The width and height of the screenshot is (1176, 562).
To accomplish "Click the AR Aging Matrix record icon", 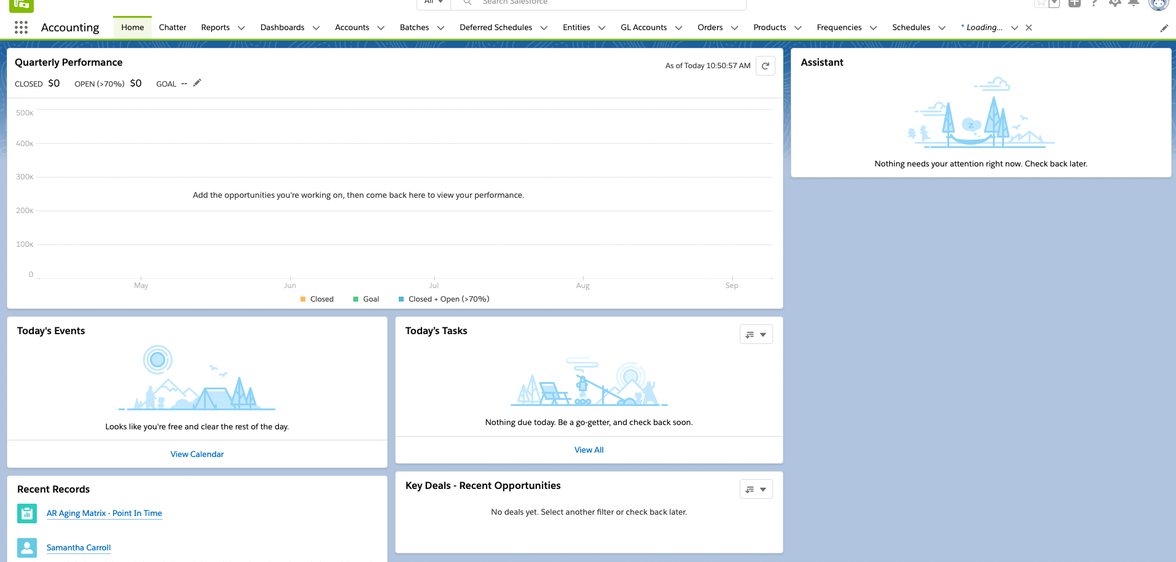I will click(27, 513).
